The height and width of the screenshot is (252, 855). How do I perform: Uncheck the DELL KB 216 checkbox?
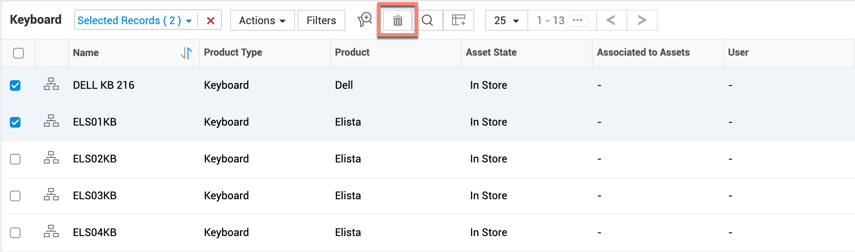[15, 85]
